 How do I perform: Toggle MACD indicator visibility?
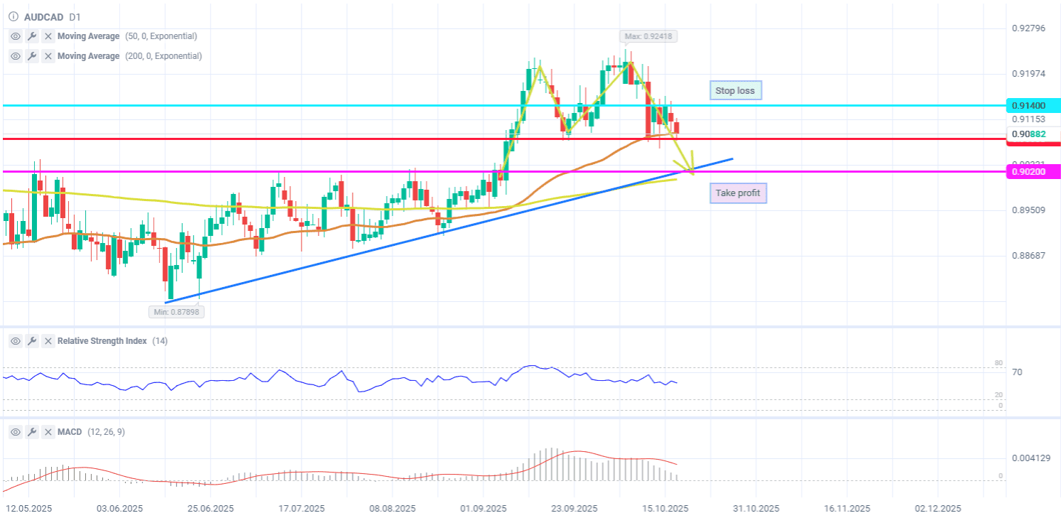[16, 432]
